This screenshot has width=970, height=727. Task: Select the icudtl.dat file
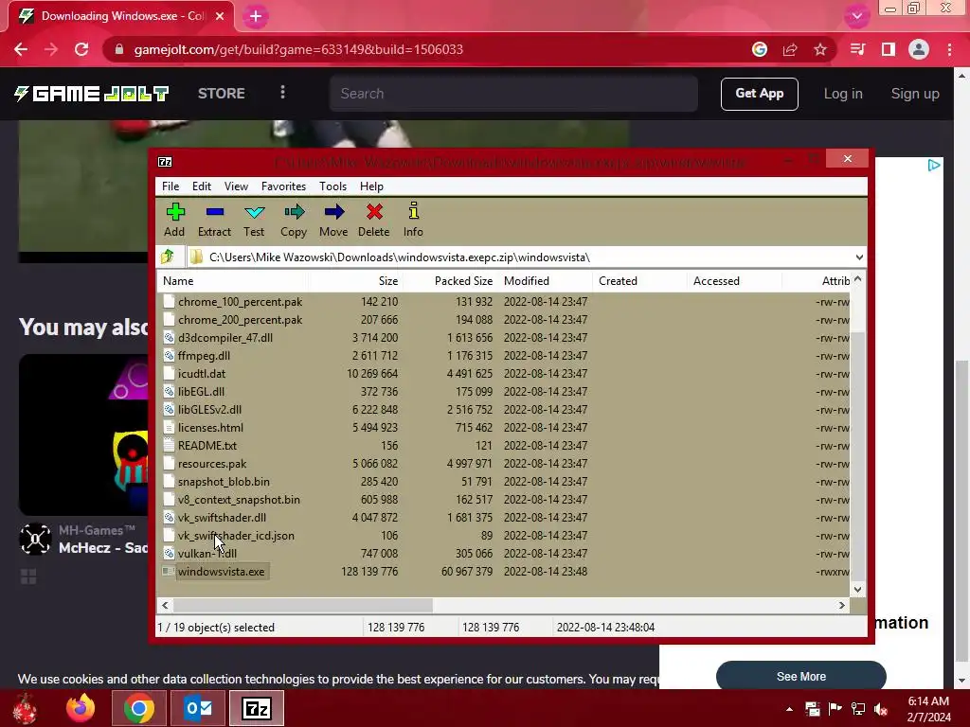pos(202,373)
